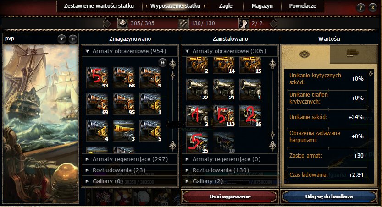The image size is (382, 207).
Task: Expand stored Armaty regenerujące (297) section
Action: (130, 159)
